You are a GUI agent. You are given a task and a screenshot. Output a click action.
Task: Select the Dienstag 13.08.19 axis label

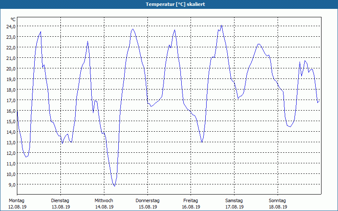coord(60,204)
